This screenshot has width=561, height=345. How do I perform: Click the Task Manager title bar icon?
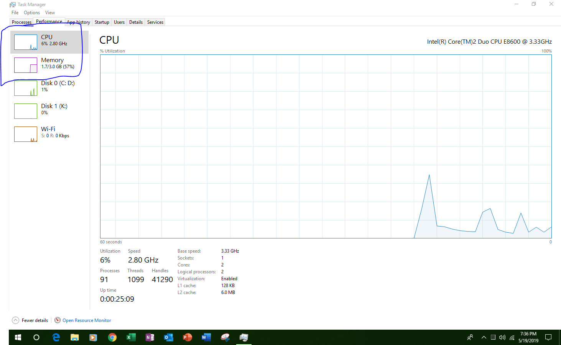13,5
